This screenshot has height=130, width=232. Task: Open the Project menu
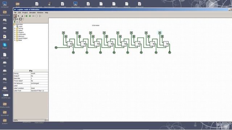[x=25, y=13]
